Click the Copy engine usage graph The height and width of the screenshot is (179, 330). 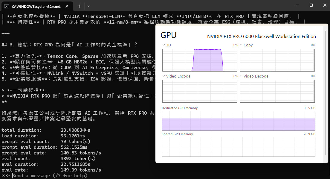277,60
